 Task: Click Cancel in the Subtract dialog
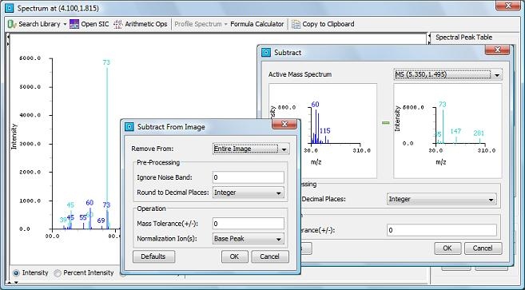click(483, 248)
